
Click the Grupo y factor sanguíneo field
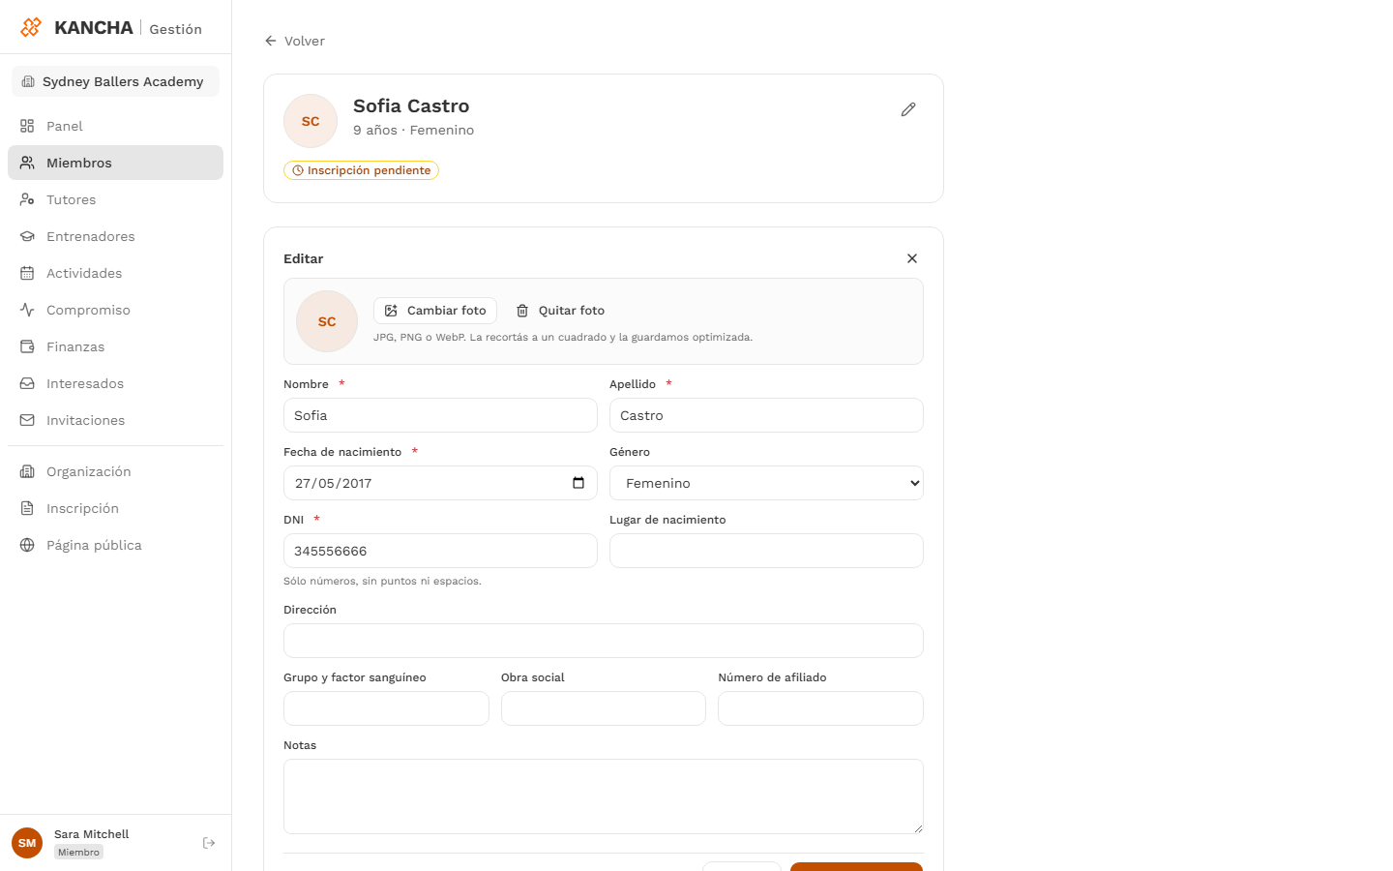[386, 708]
